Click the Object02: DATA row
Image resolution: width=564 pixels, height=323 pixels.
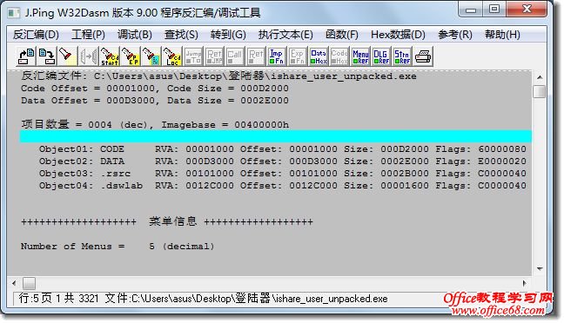[282, 161]
